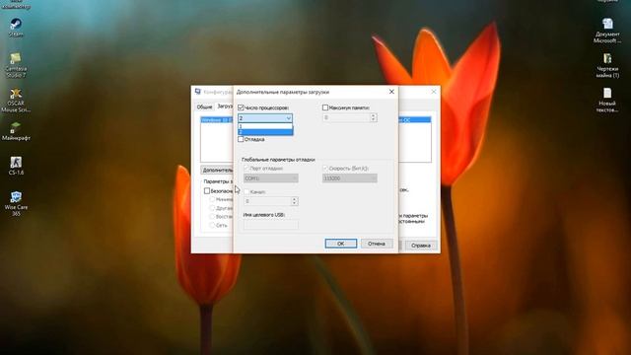
Task: Select the Документ Microsoft desktop file
Action: [607, 31]
